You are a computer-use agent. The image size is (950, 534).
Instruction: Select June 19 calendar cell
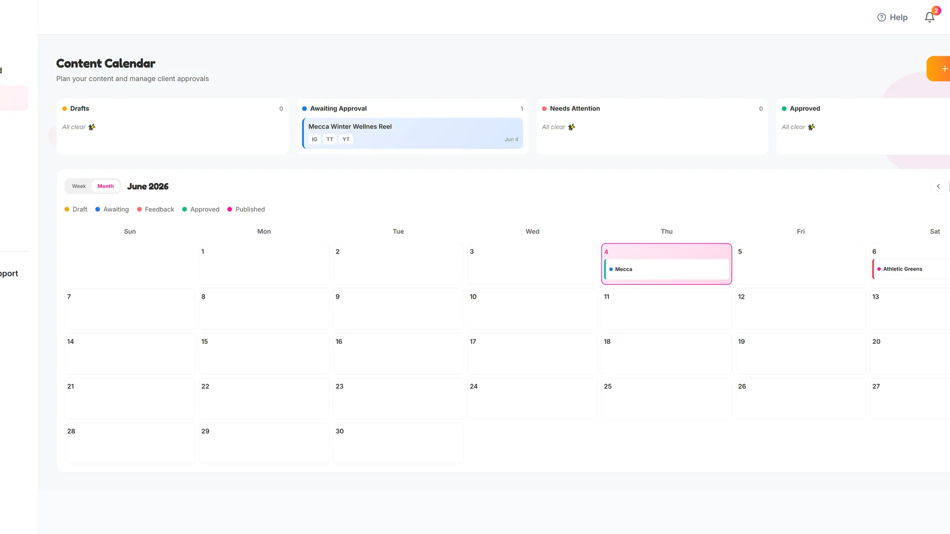tap(801, 354)
